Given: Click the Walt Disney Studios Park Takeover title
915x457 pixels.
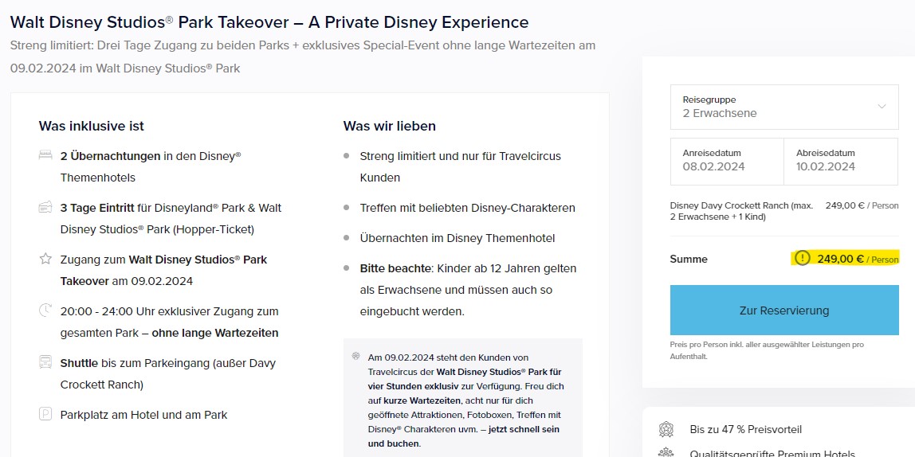Looking at the screenshot, I should [x=269, y=23].
